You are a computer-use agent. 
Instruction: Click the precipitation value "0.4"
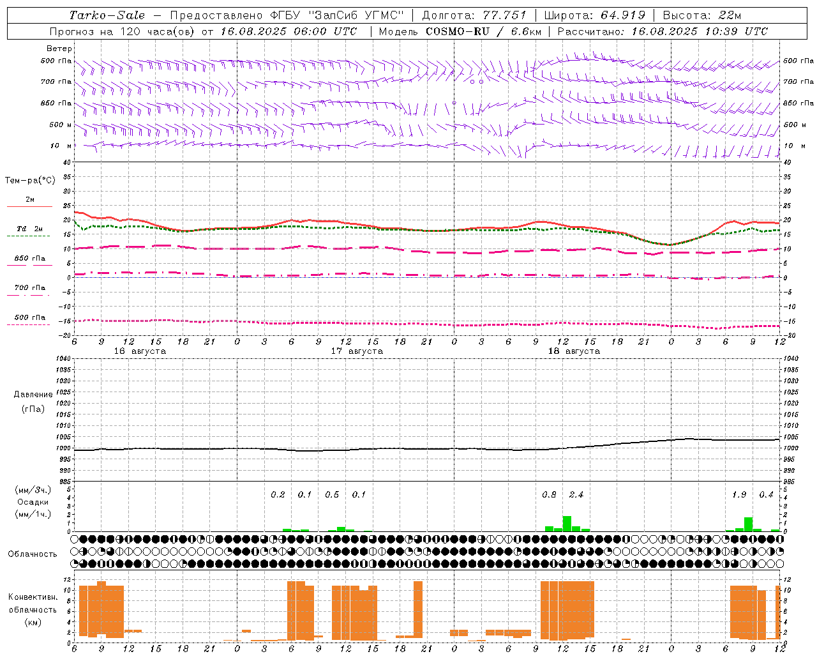pos(766,494)
